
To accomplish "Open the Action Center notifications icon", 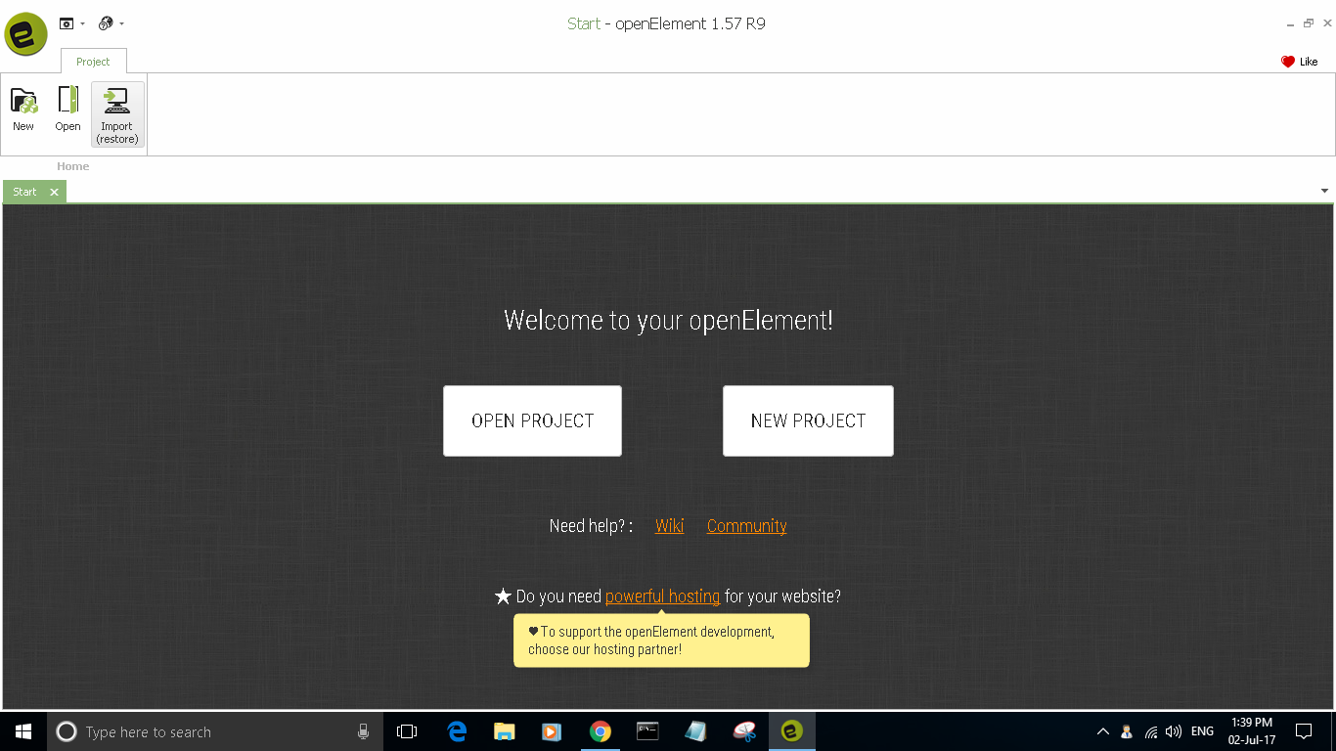I will click(x=1304, y=731).
